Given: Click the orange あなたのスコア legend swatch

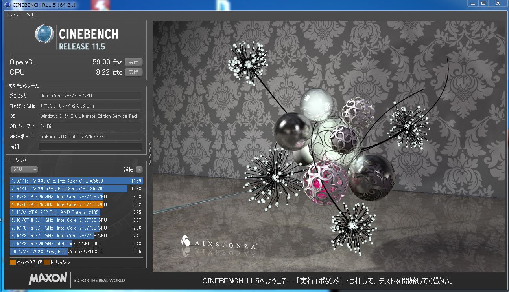Looking at the screenshot, I should point(13,262).
